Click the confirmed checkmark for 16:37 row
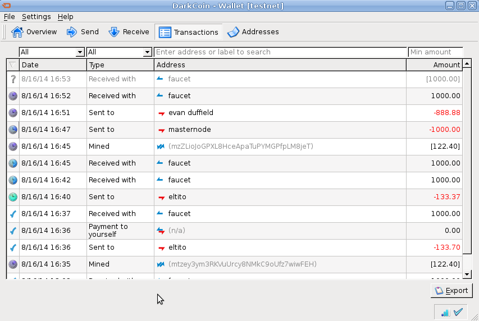The width and height of the screenshot is (479, 321). (x=13, y=214)
